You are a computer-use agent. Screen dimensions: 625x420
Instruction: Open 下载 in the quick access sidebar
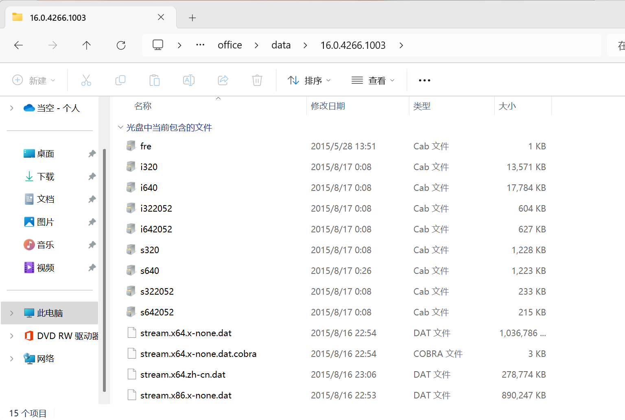coord(46,177)
